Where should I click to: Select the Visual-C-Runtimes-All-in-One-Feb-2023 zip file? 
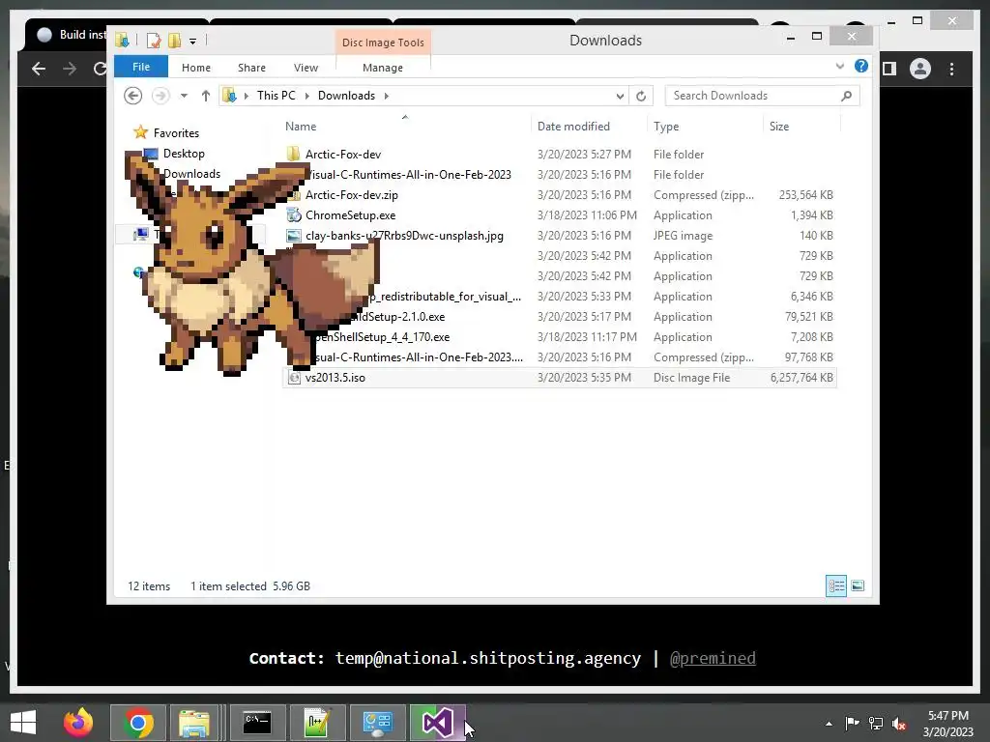click(418, 357)
